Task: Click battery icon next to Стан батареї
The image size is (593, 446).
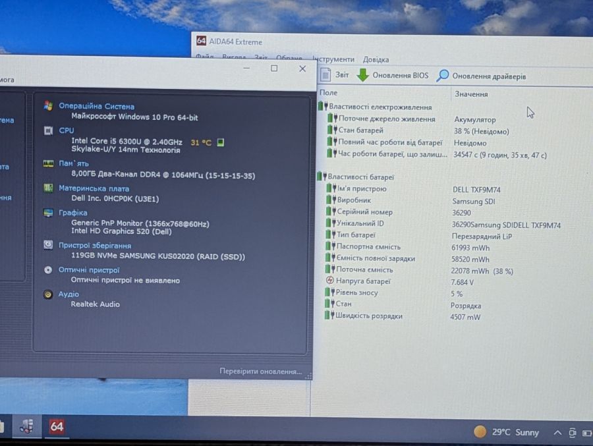Action: coord(332,130)
